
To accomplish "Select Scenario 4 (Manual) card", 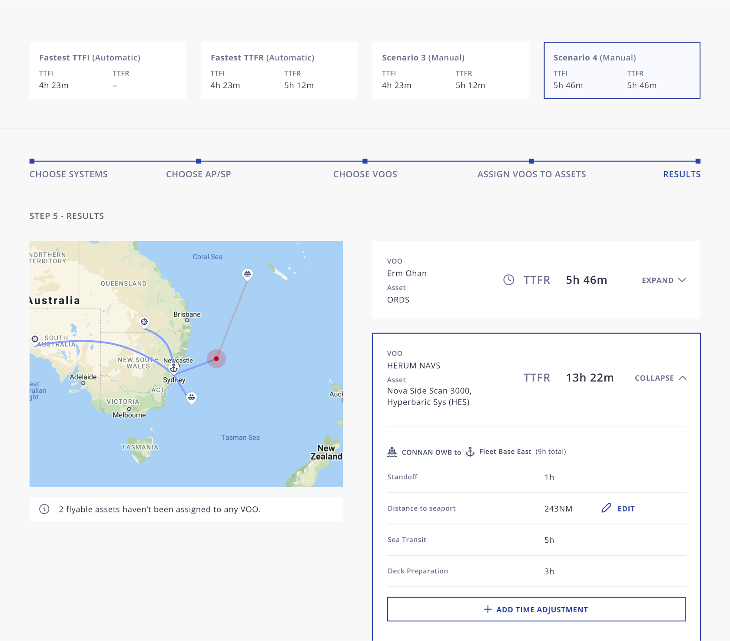I will click(622, 70).
